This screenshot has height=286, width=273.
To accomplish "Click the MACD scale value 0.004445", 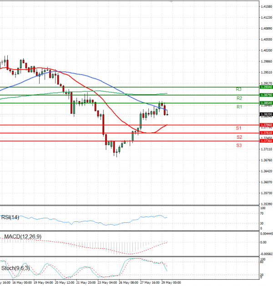I will pos(267,234).
